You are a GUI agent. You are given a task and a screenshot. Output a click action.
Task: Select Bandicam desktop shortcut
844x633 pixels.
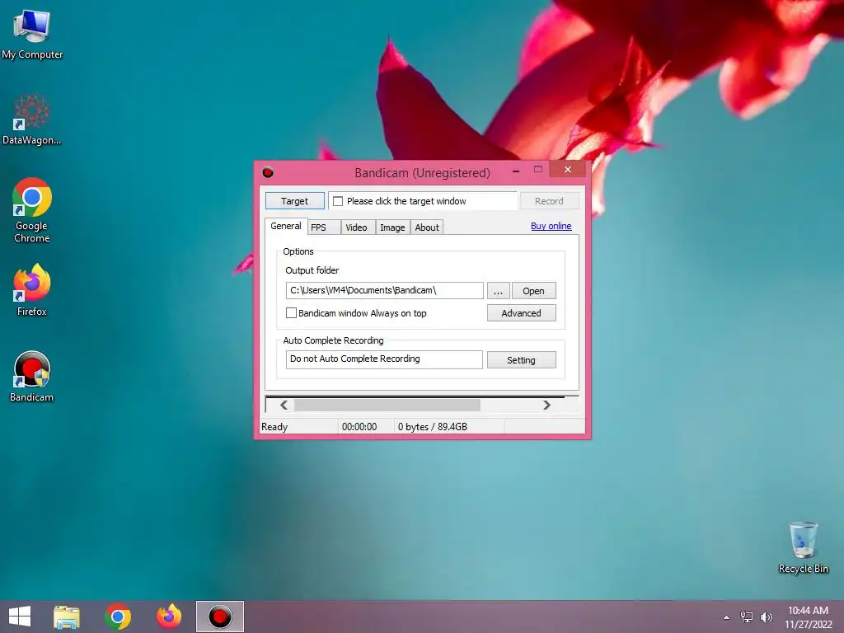point(32,376)
